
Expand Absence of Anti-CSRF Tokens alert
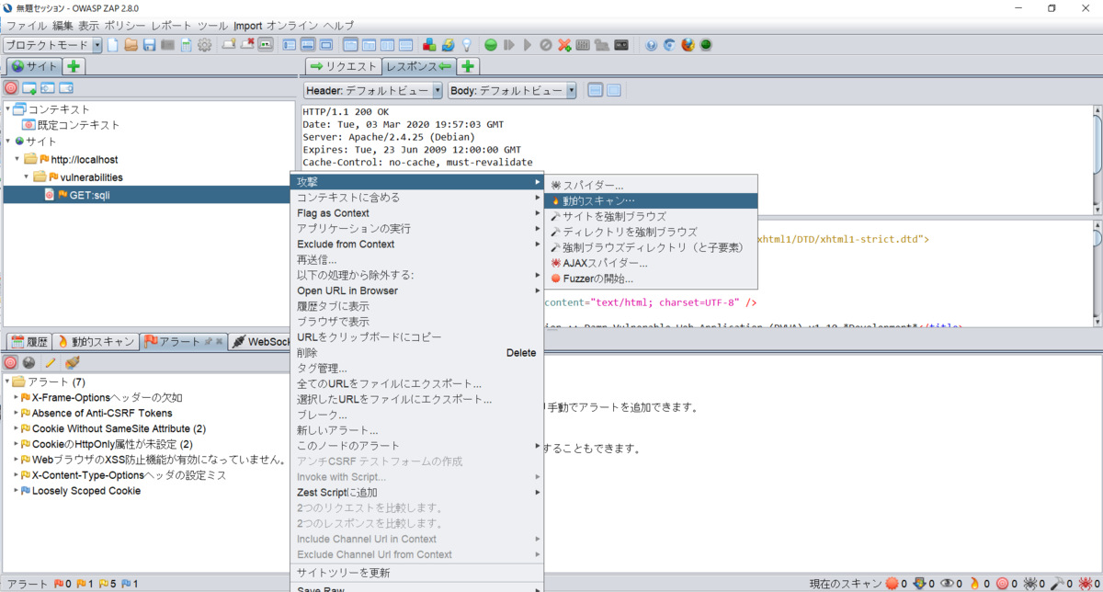tap(17, 413)
